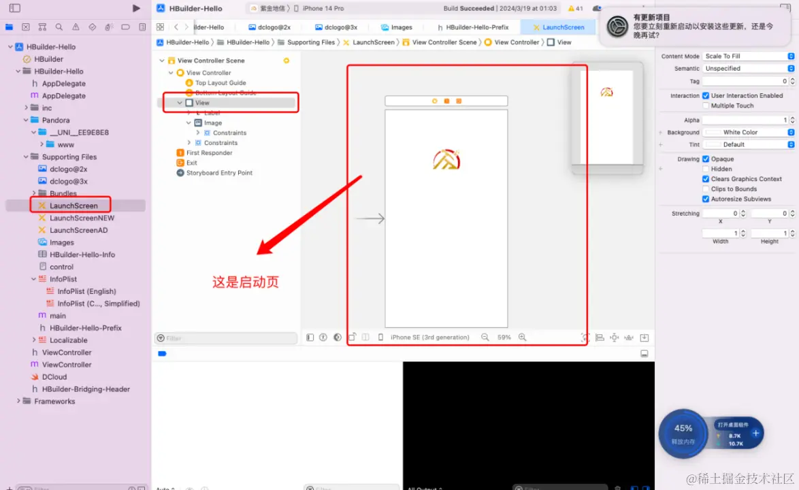Open Semantic dropdown
Screen dimensions: 799x490
coord(749,68)
